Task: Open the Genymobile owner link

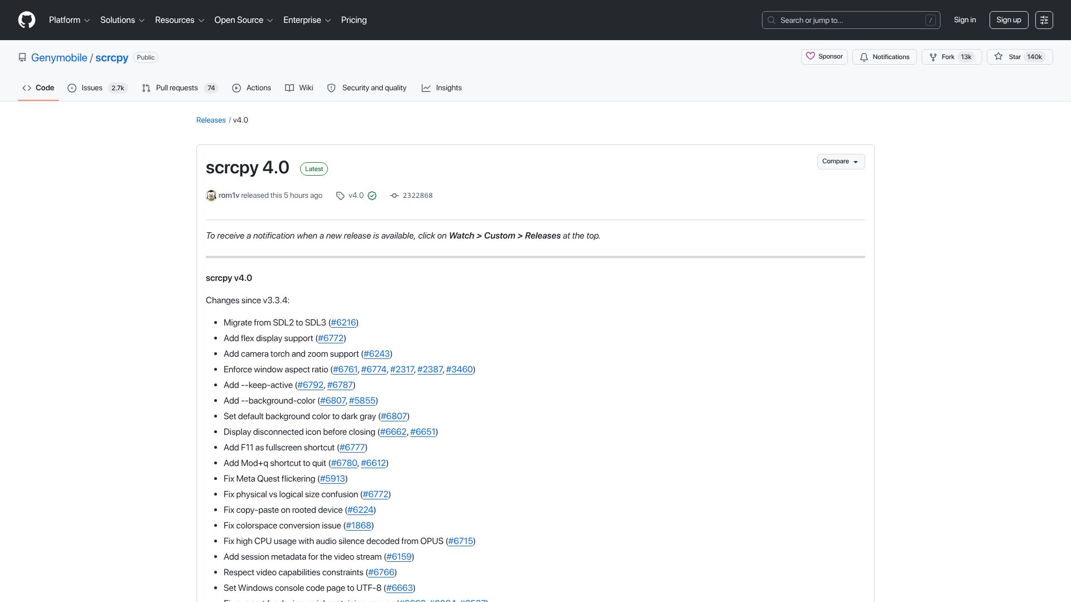Action: pos(59,57)
